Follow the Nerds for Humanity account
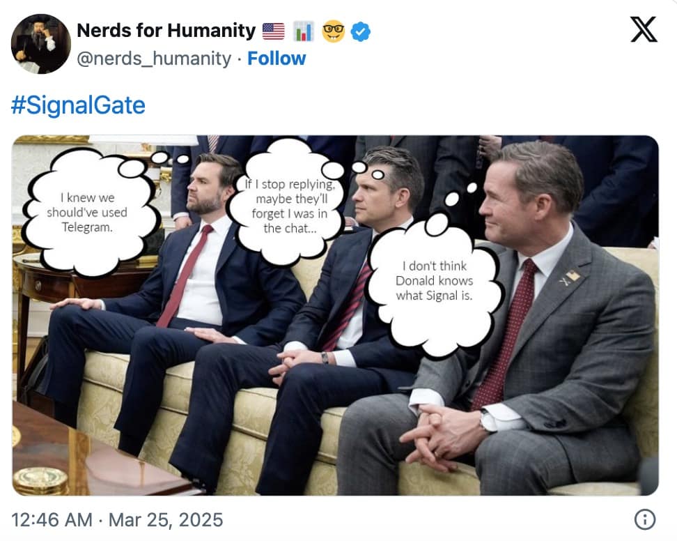The height and width of the screenshot is (541, 677). tap(277, 59)
